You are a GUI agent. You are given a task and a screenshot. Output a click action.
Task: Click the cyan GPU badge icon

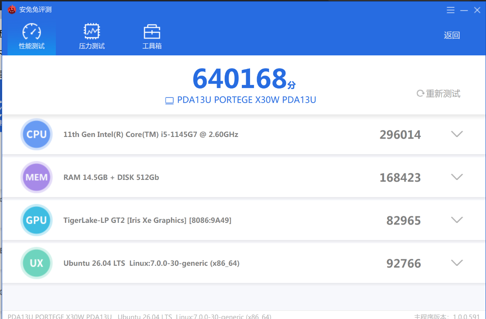coord(37,220)
